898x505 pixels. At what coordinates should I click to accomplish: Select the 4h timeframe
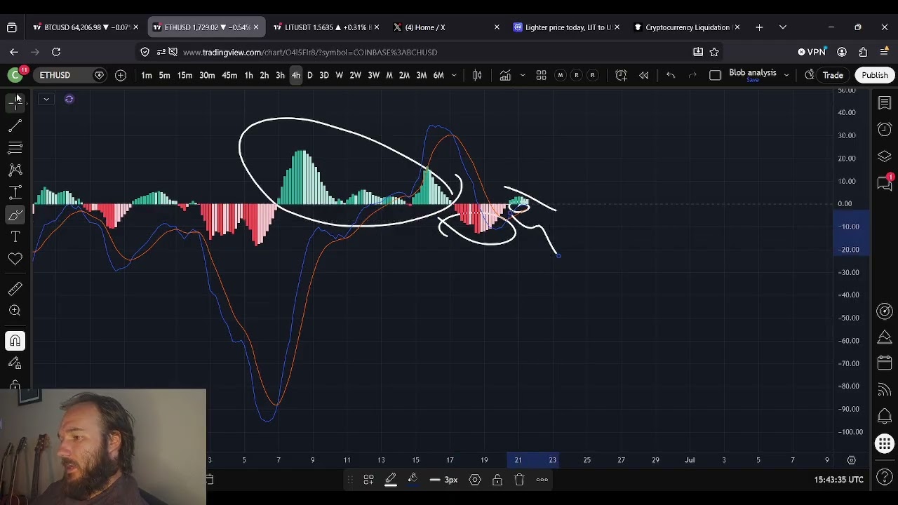pos(295,75)
